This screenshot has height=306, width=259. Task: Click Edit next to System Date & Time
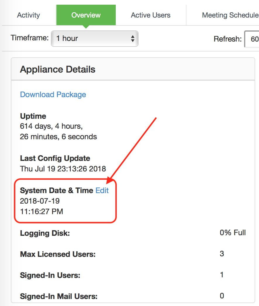tap(102, 190)
